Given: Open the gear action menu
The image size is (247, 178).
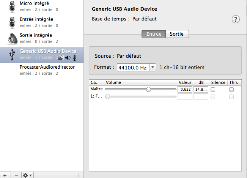Looking at the screenshot, I should pos(27,175).
